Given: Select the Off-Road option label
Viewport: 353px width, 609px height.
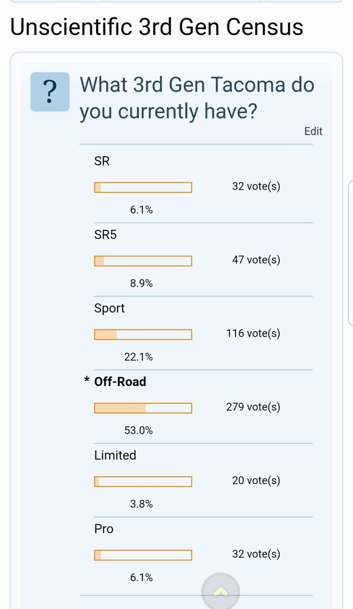Looking at the screenshot, I should click(x=120, y=382).
